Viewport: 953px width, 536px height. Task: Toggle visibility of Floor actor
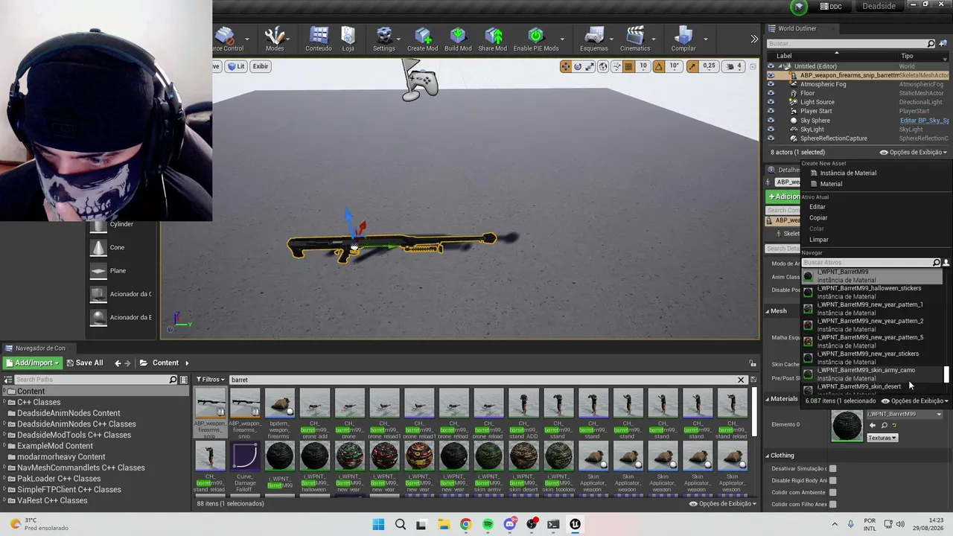point(771,93)
